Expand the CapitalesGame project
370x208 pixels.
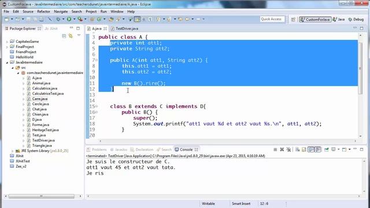click(7, 42)
